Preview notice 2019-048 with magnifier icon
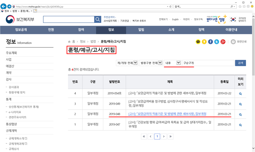Viewport: 255px width, 152px height. (240, 114)
